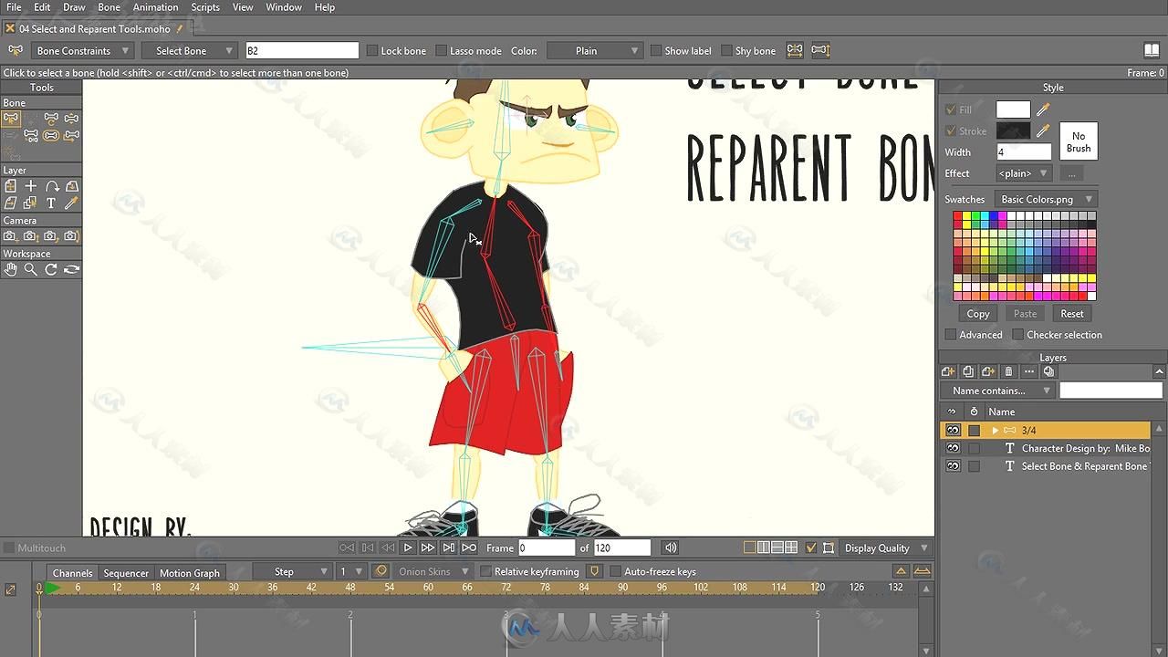The image size is (1168, 657).
Task: Select the Insert Text tool in Layer tools
Action: click(51, 203)
